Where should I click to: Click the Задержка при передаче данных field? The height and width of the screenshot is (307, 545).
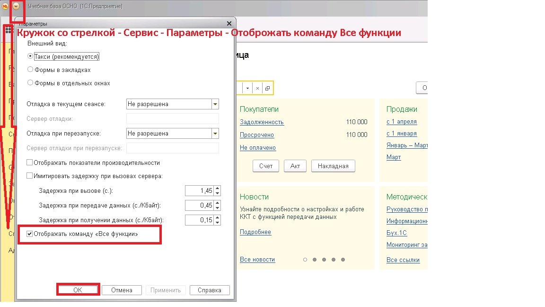pos(199,205)
